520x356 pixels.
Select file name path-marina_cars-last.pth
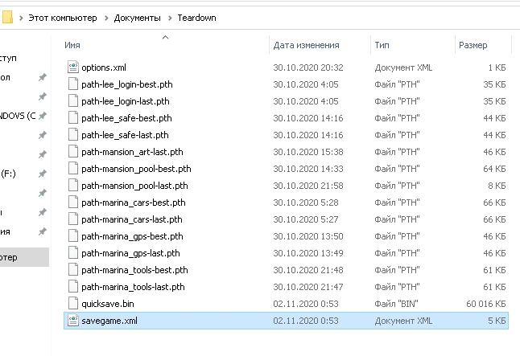point(132,219)
